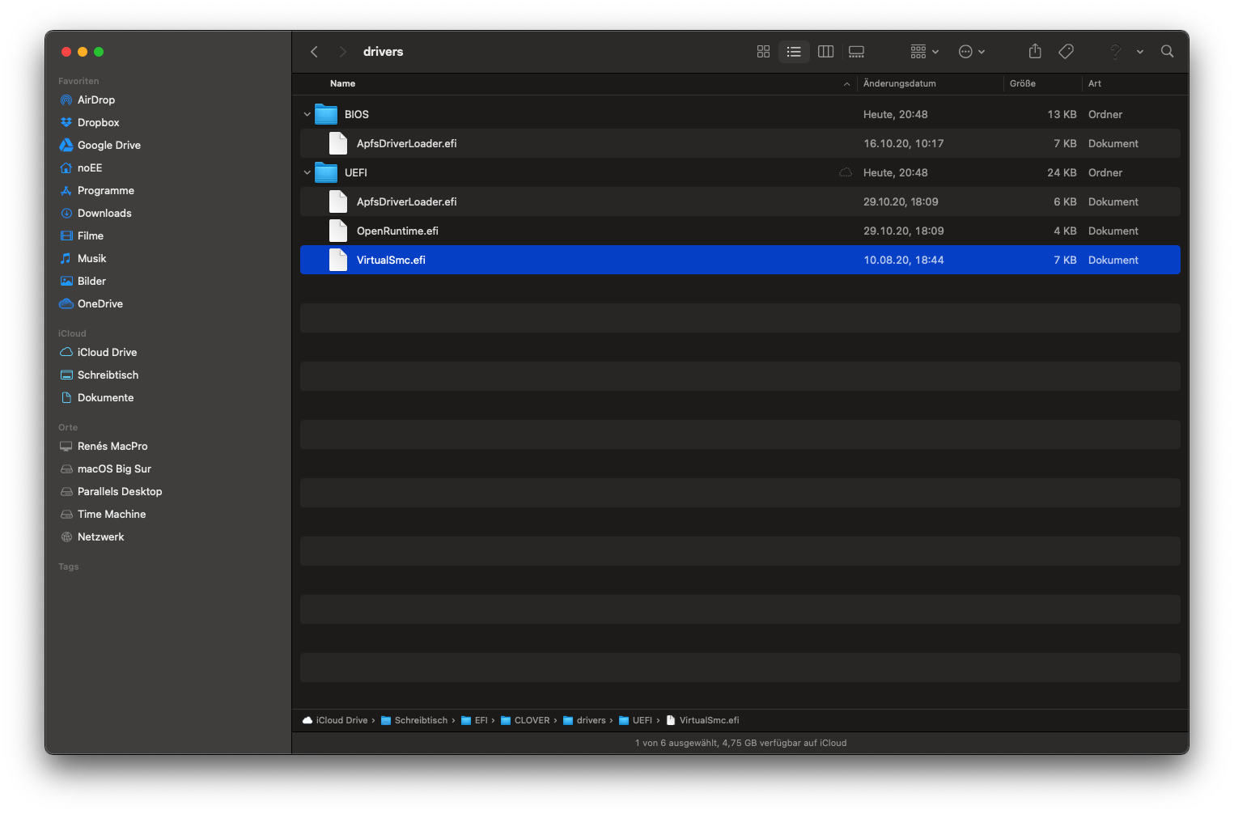Select the UEFI folder icon
1234x814 pixels.
(x=326, y=172)
